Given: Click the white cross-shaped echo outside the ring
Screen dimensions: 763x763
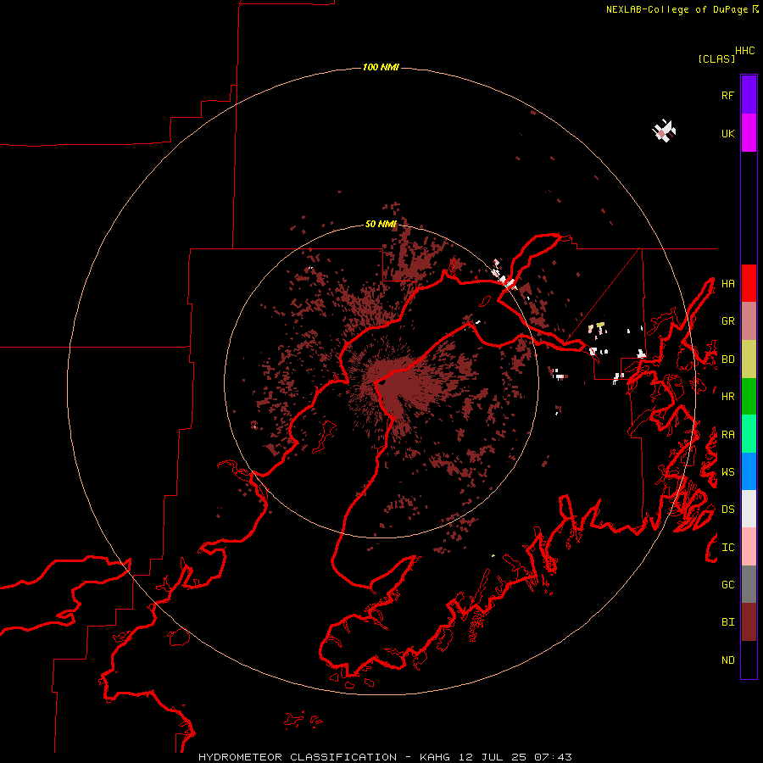Looking at the screenshot, I should (x=664, y=131).
